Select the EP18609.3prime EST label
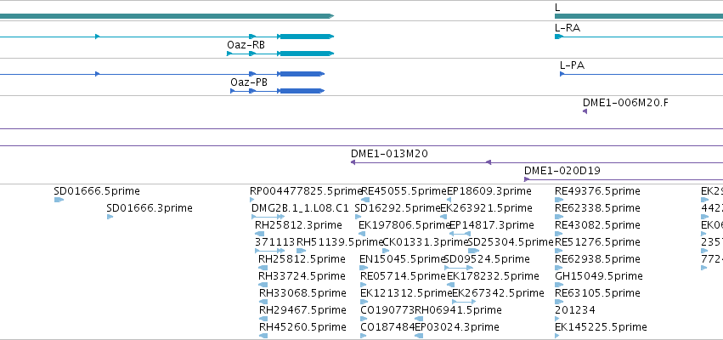This screenshot has height=340, width=723. coord(489,191)
